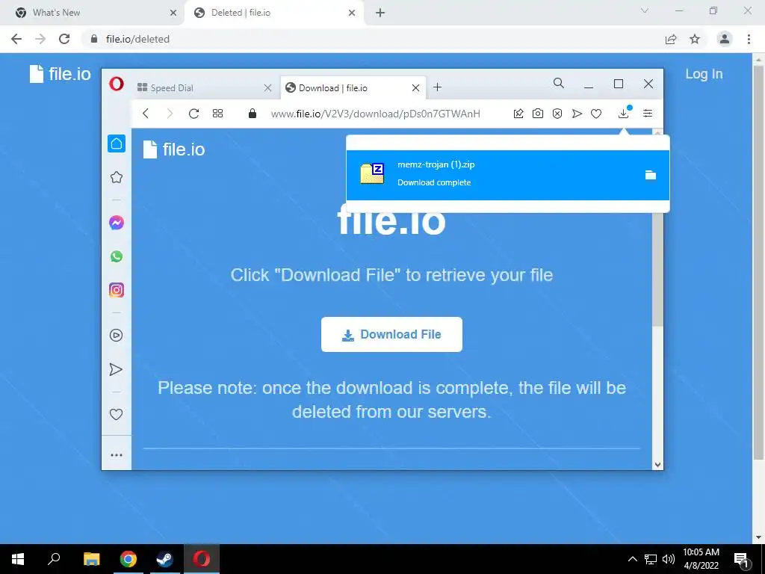
Task: Click the Download File button
Action: pos(391,334)
